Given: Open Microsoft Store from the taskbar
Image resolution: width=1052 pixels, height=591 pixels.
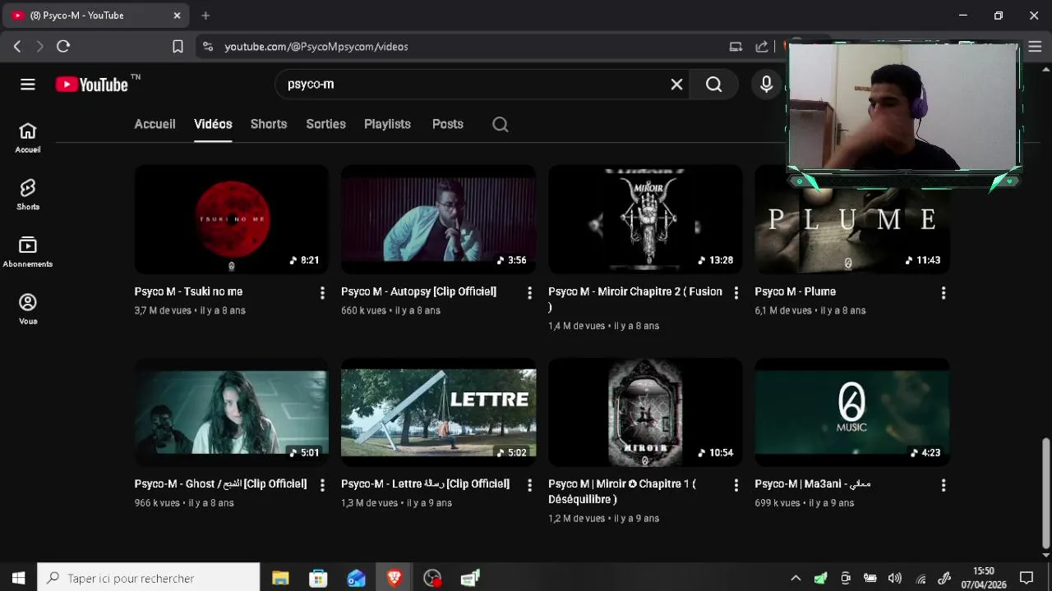Looking at the screenshot, I should point(318,579).
